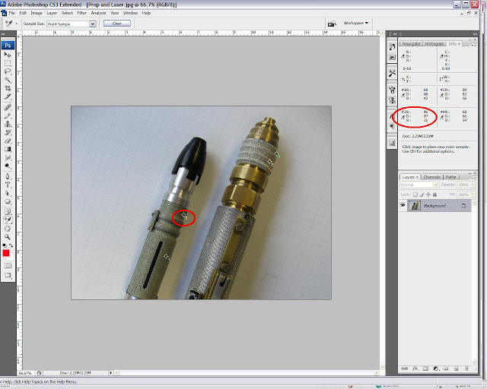Open the layer Opacity arrow
This screenshot has height=389, width=487.
(473, 185)
